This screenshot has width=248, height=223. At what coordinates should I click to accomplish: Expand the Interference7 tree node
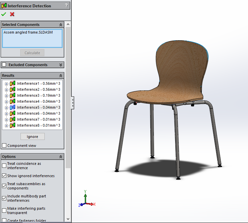[6, 120]
